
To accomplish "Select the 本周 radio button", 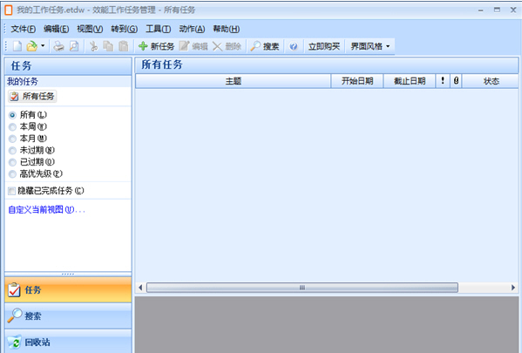I will click(x=12, y=127).
